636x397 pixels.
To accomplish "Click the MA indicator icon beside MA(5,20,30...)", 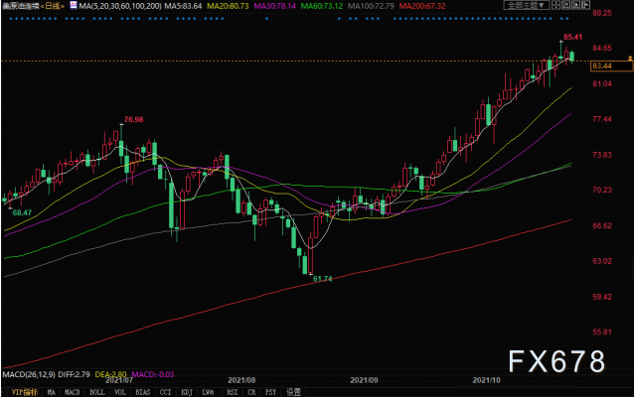I will 73,5.
